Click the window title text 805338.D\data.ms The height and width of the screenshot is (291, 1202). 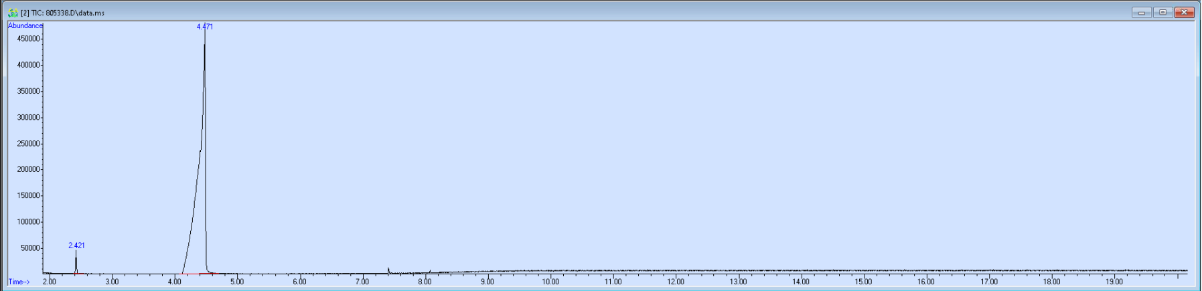[x=75, y=13]
